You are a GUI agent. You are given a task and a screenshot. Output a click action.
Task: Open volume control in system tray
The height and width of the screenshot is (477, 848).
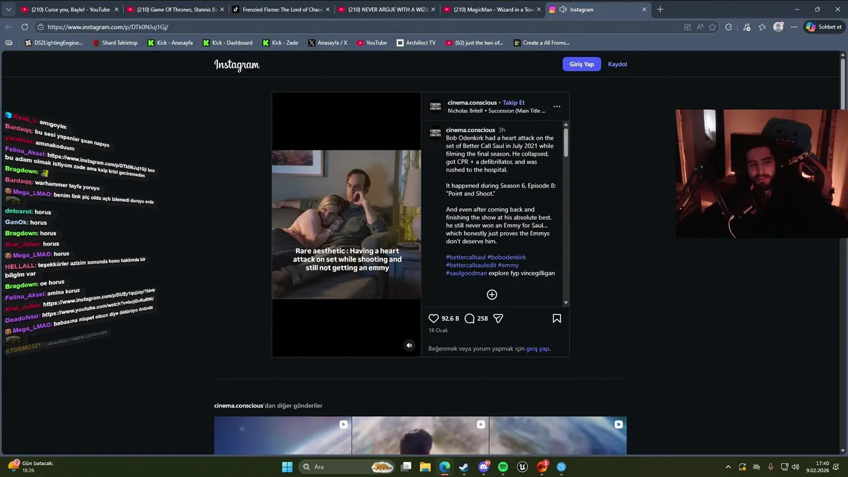coord(795,467)
